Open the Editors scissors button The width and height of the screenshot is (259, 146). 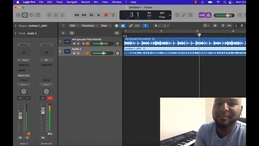62,15
